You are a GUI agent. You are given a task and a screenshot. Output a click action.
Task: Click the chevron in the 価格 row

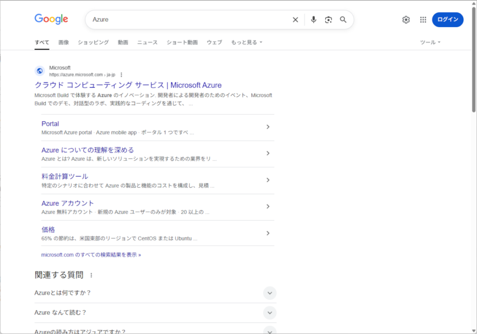tap(268, 233)
